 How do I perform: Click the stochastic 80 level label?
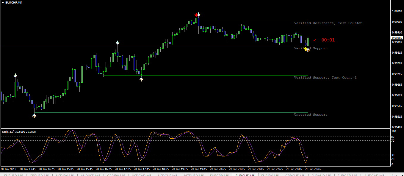[x=393, y=137]
